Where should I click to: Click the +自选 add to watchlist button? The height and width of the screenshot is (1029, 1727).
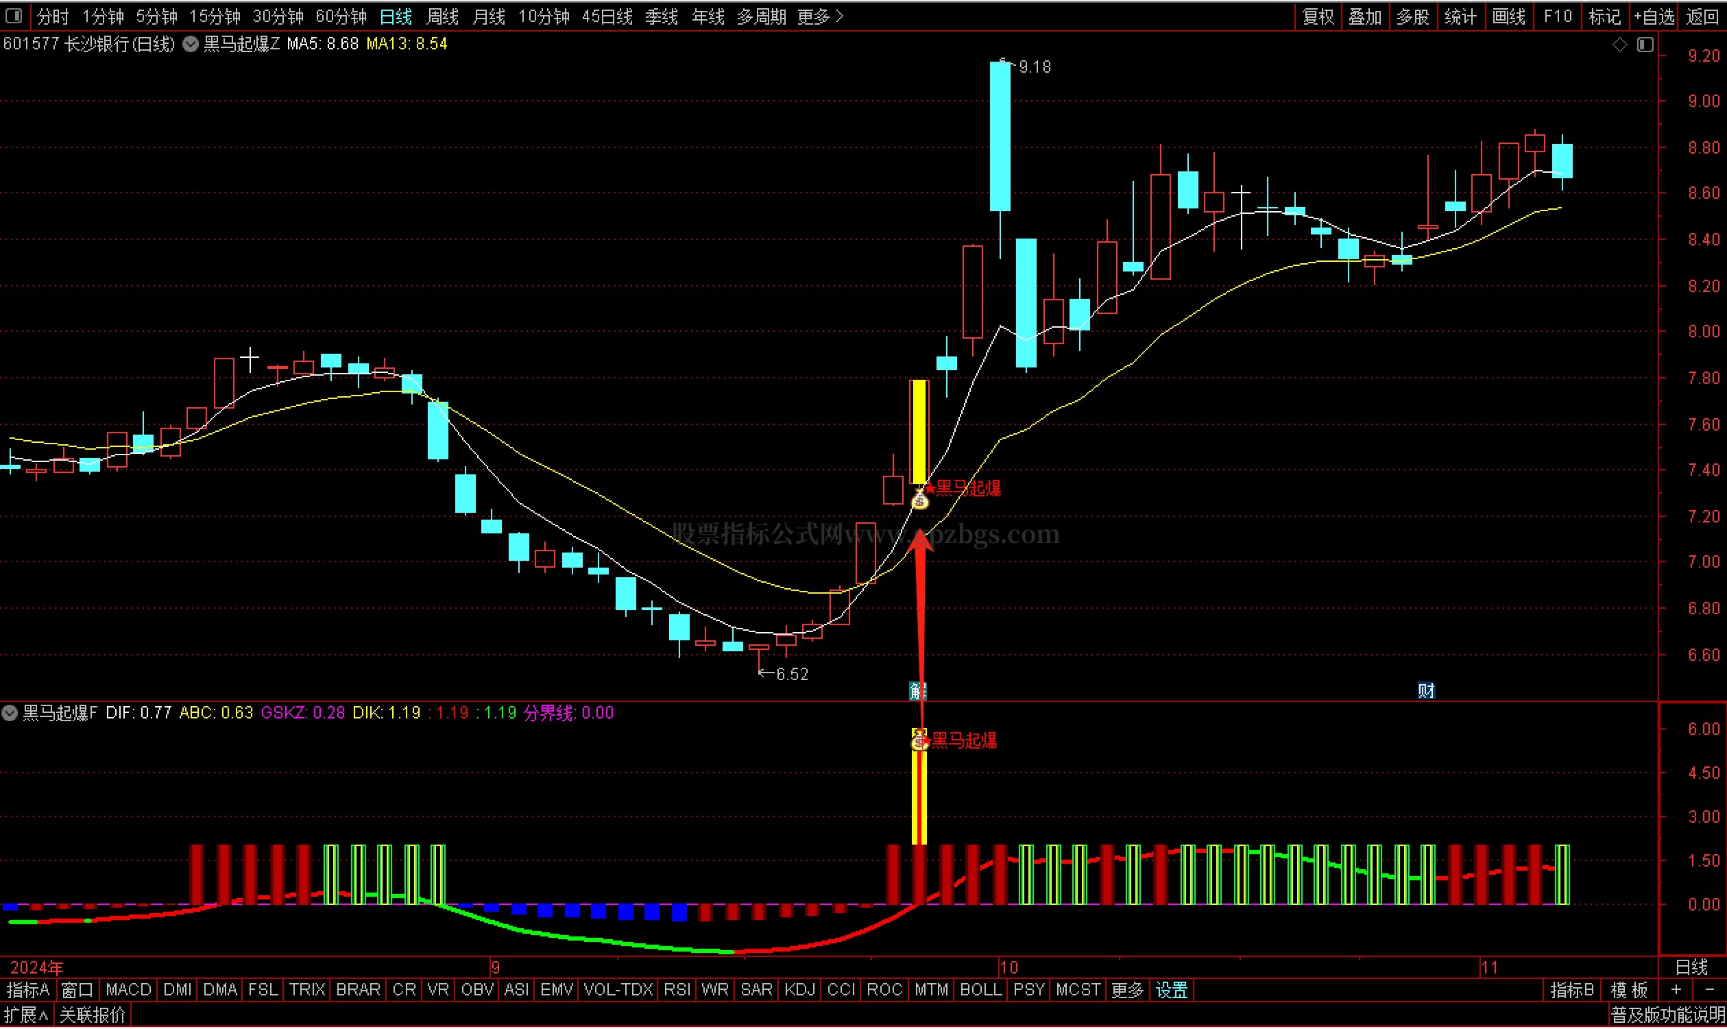pyautogui.click(x=1654, y=16)
